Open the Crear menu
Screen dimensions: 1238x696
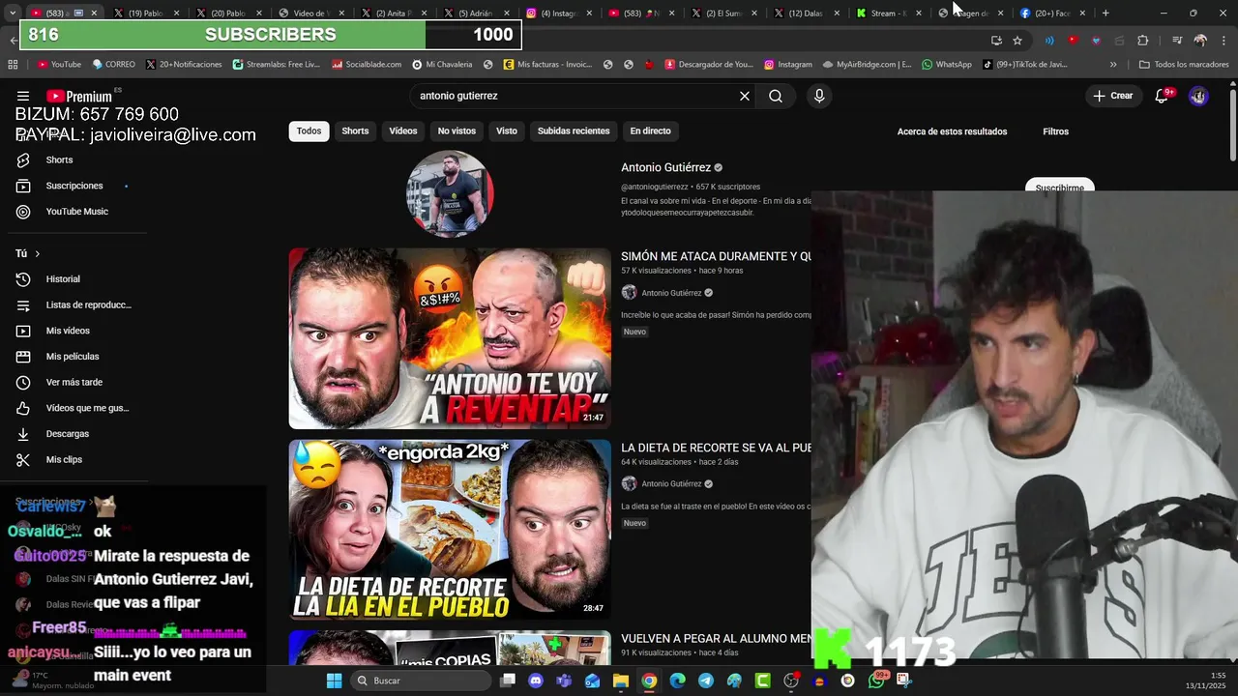(x=1112, y=96)
